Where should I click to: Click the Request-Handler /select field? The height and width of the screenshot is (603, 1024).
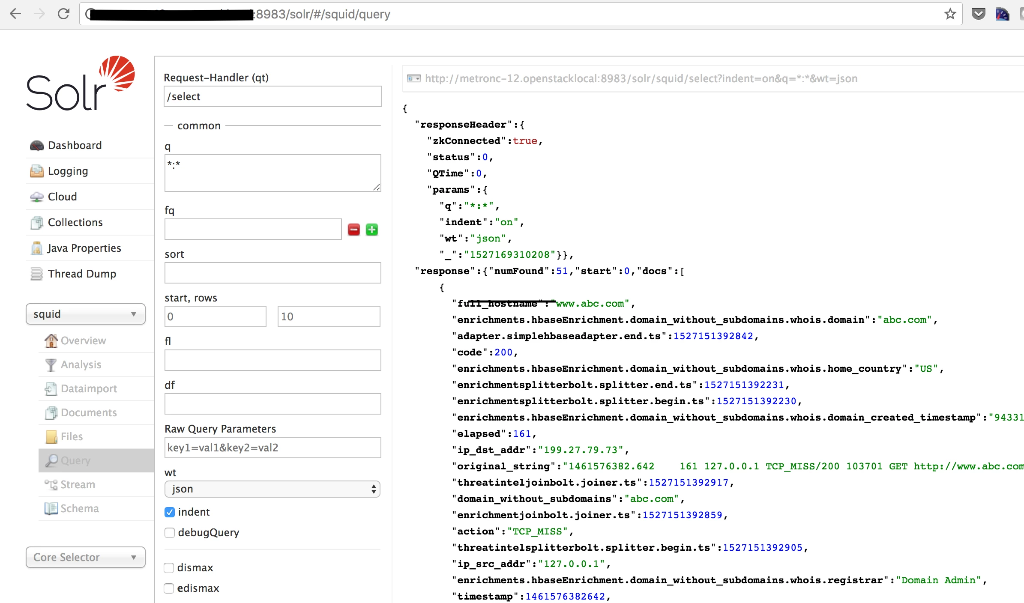click(272, 96)
